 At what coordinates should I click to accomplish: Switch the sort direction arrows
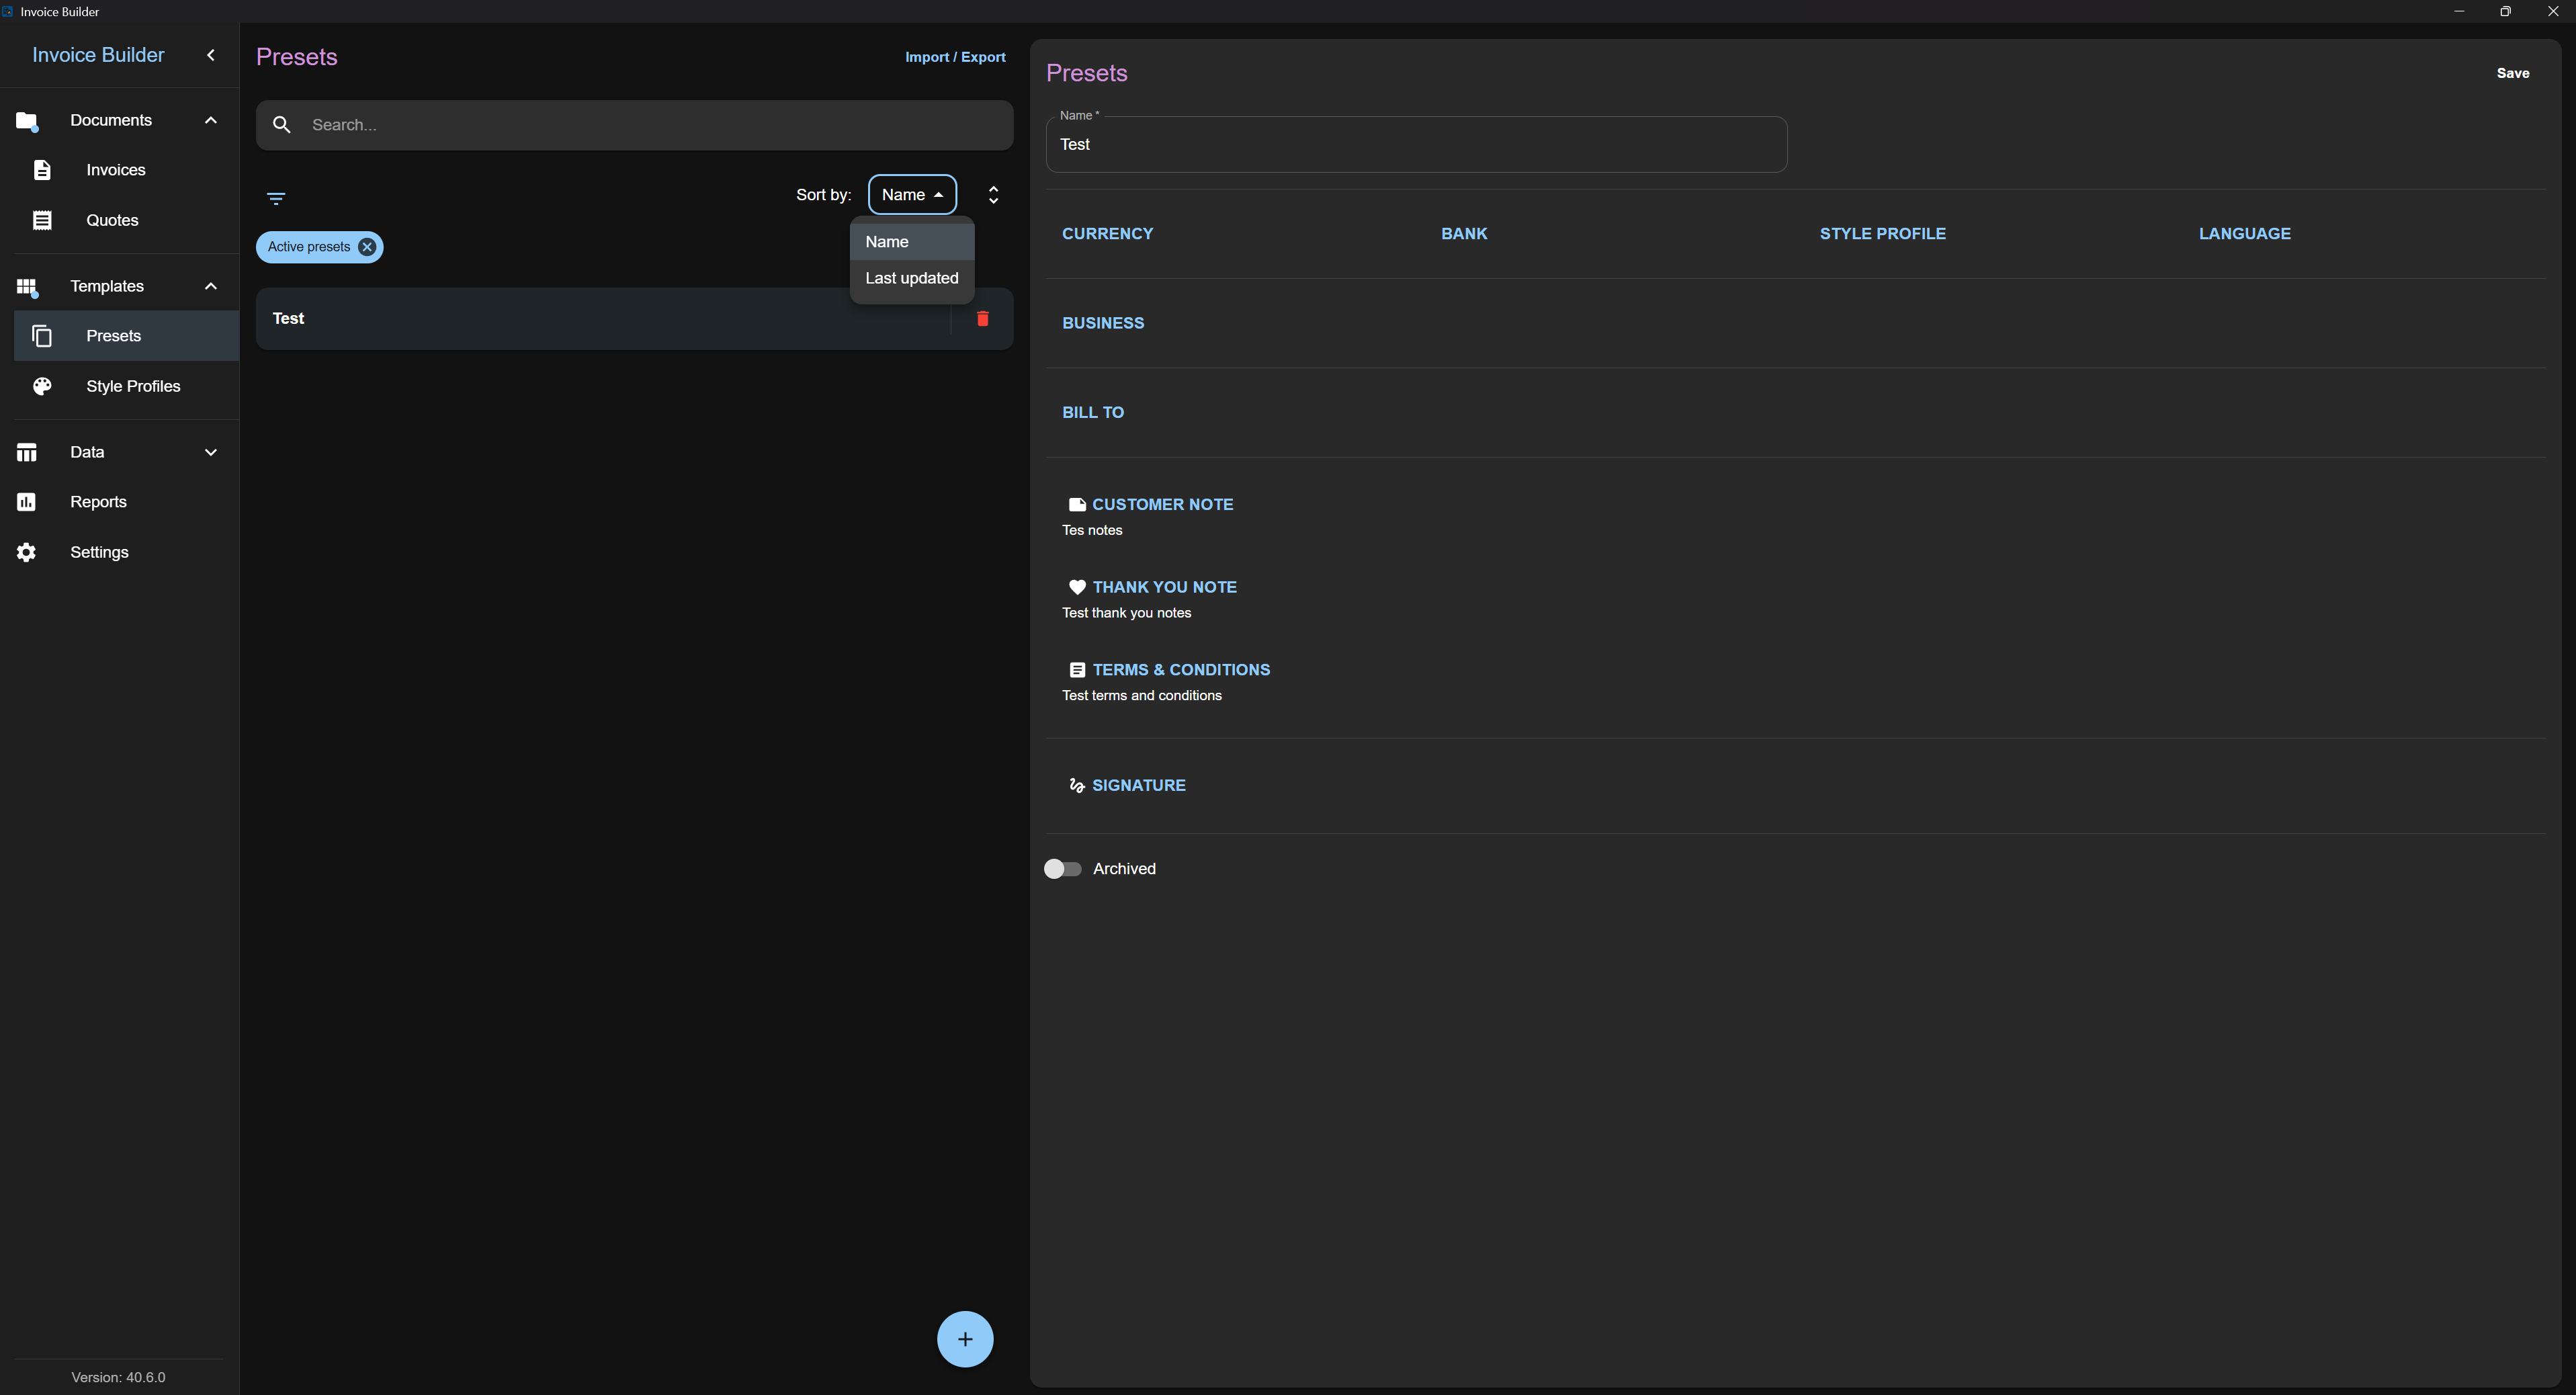click(x=993, y=195)
